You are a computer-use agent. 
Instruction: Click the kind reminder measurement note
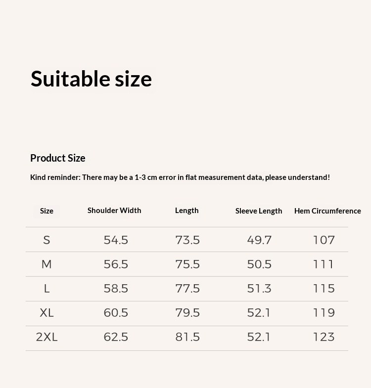[x=180, y=177]
